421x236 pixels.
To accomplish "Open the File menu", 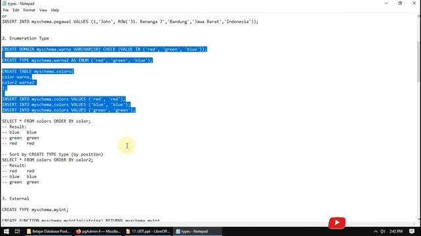I will (6, 10).
